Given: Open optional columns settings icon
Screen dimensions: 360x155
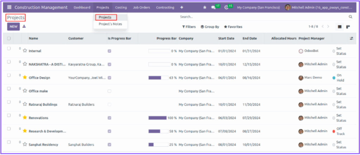Looking at the screenshot, I should point(351,38).
